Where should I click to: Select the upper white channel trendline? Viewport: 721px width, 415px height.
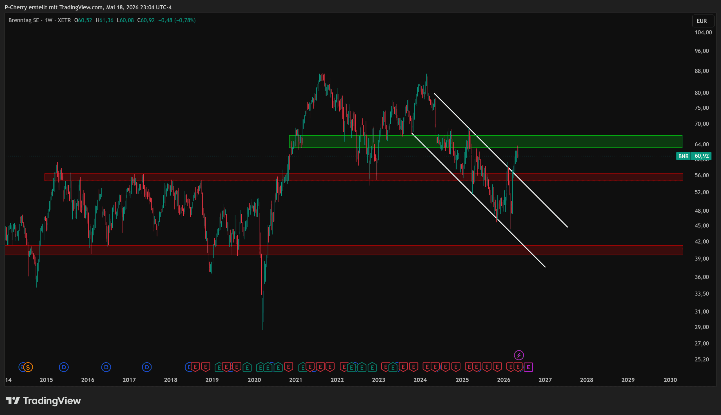pyautogui.click(x=501, y=160)
